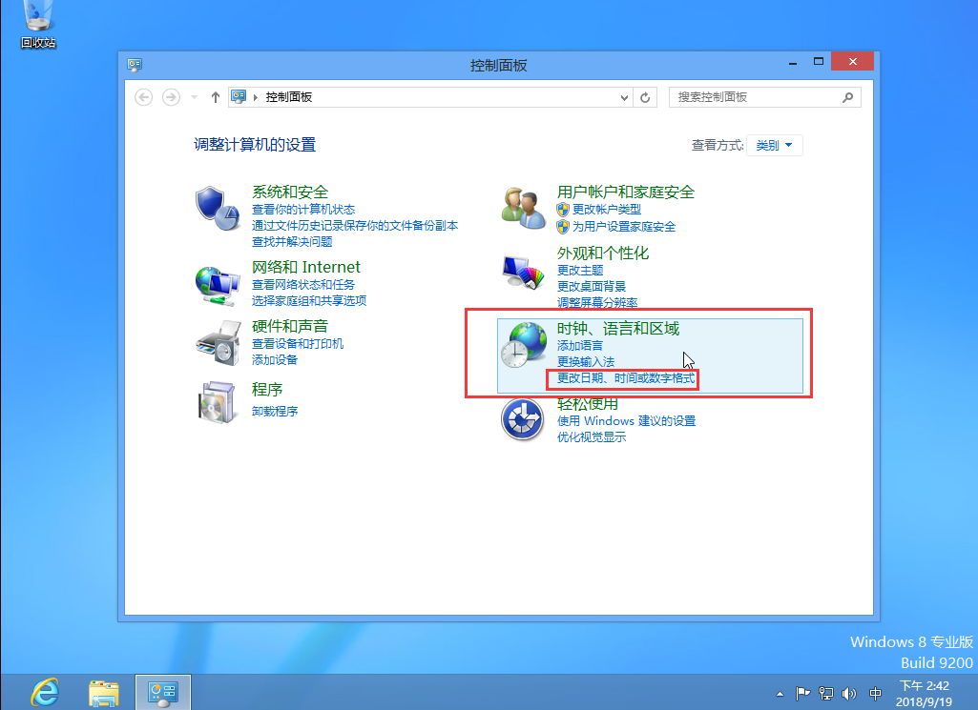This screenshot has width=978, height=710.
Task: Open the Programs (程序) disc box icon
Action: (217, 401)
